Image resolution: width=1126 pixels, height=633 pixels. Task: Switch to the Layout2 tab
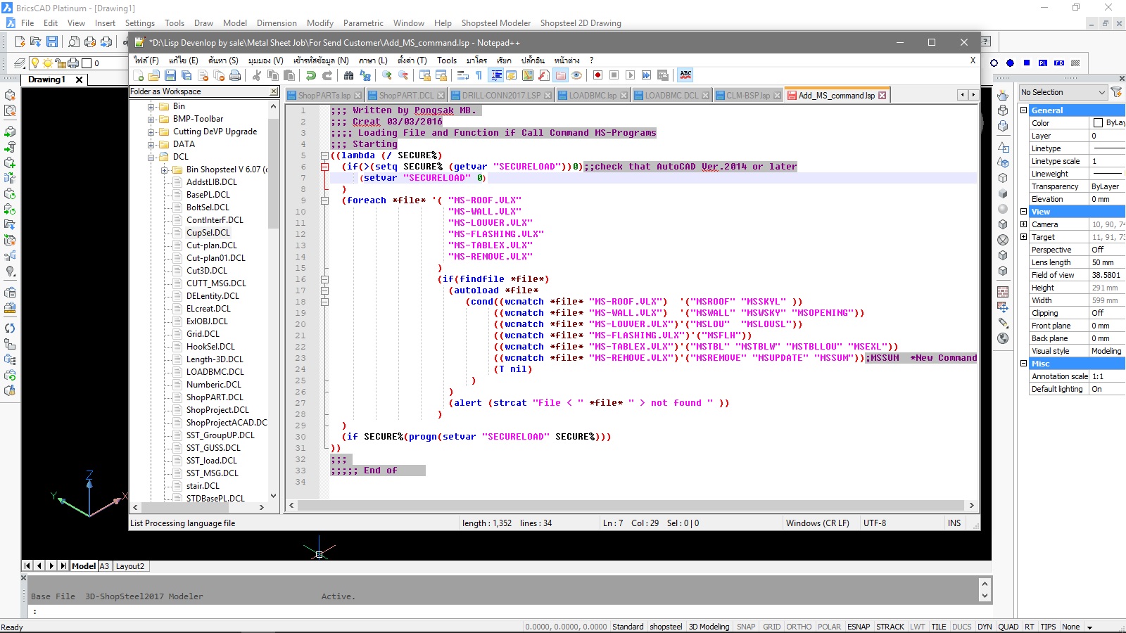click(x=129, y=566)
